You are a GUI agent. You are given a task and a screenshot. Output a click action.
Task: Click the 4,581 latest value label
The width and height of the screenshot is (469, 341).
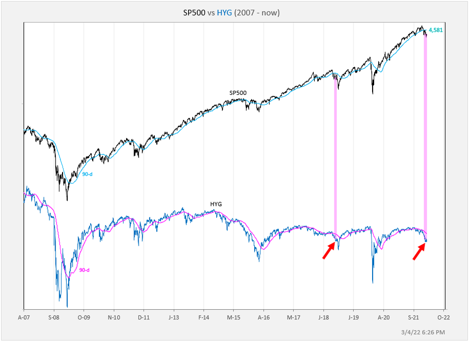(436, 30)
